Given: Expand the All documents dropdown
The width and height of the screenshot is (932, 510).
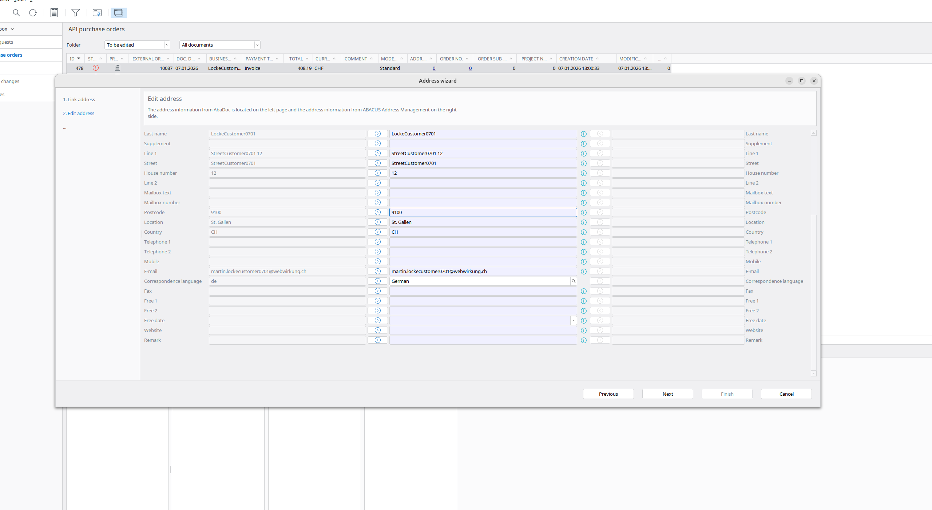Looking at the screenshot, I should (257, 45).
